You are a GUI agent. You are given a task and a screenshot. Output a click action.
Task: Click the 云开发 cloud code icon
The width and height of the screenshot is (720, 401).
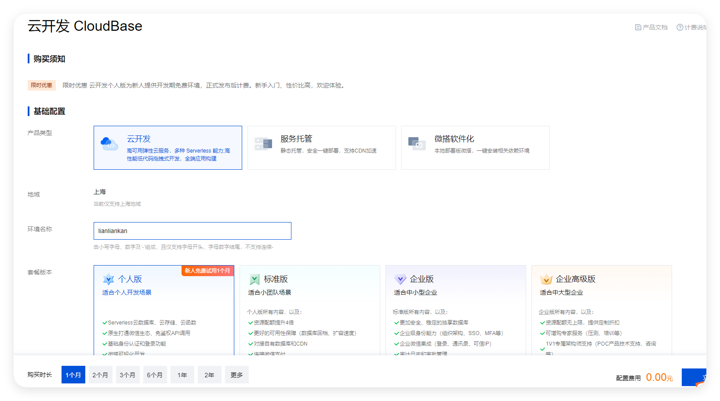pos(109,143)
